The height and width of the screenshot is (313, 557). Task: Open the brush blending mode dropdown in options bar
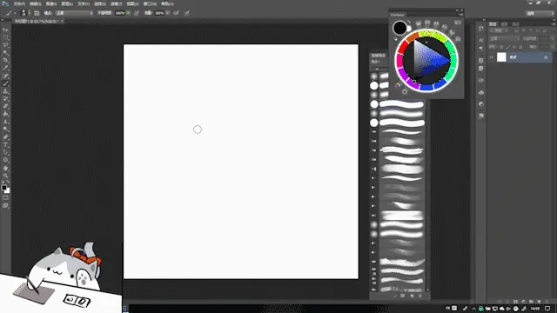click(x=75, y=13)
